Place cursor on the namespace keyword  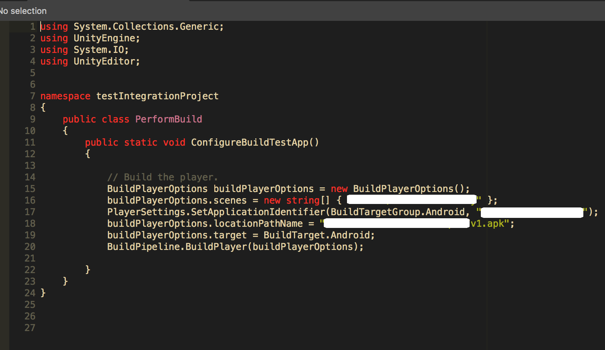(65, 96)
